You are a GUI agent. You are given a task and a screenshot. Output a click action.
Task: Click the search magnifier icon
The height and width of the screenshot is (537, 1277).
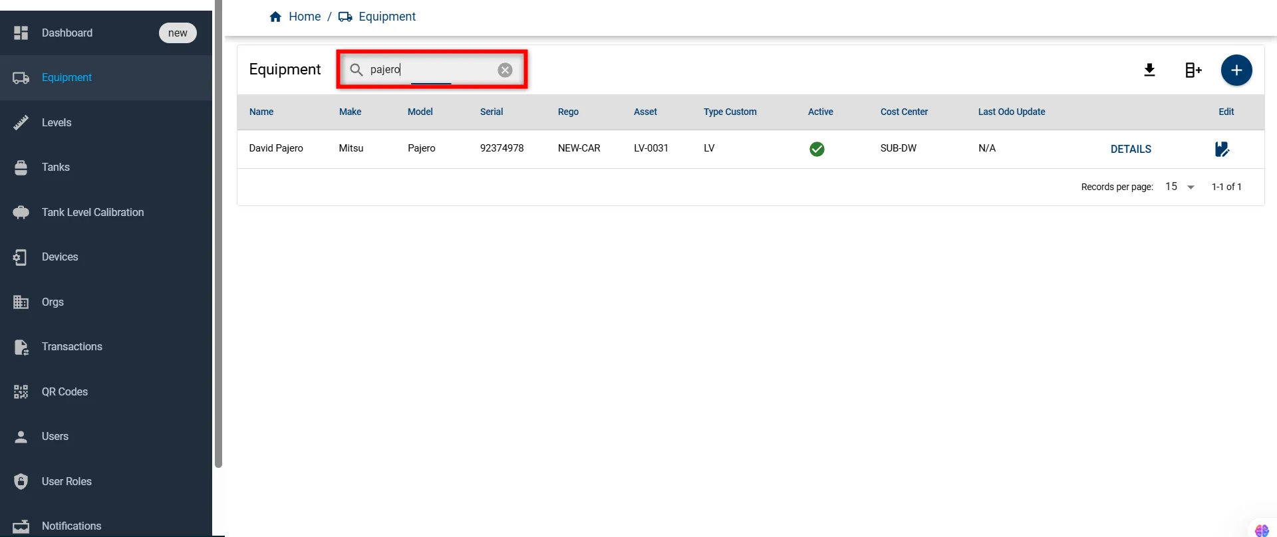(x=356, y=70)
